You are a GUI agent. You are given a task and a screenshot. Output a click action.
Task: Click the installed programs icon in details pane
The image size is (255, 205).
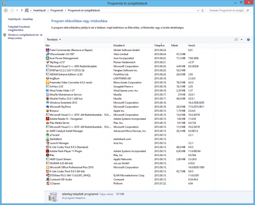[x=53, y=196]
